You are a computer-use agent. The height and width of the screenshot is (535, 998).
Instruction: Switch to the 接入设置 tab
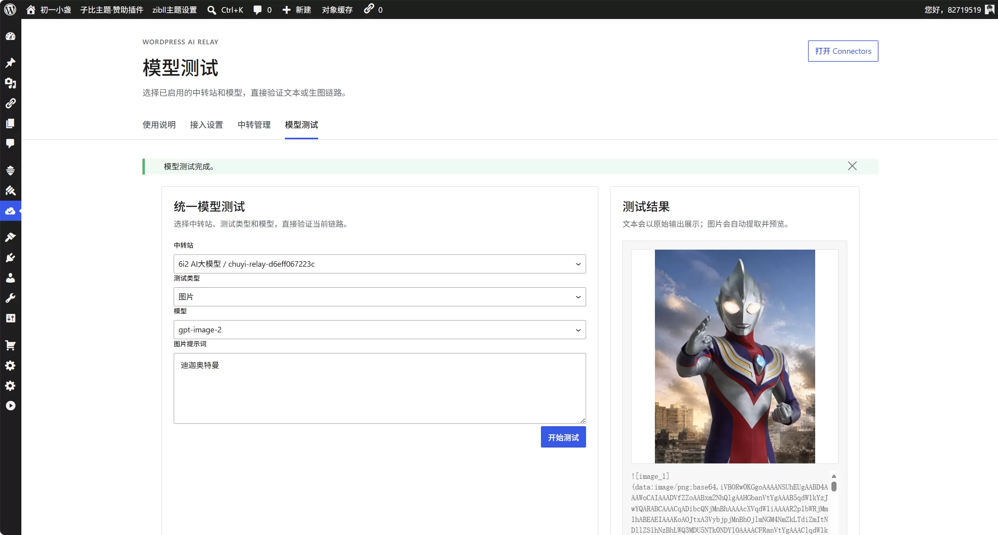[x=207, y=125]
